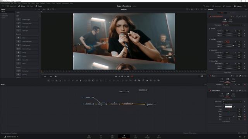Toggle the Clips panel
This screenshot has width=248, height=139.
(x=30, y=6)
